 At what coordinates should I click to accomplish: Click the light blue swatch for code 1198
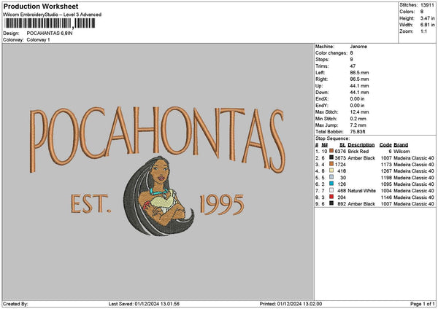point(331,177)
